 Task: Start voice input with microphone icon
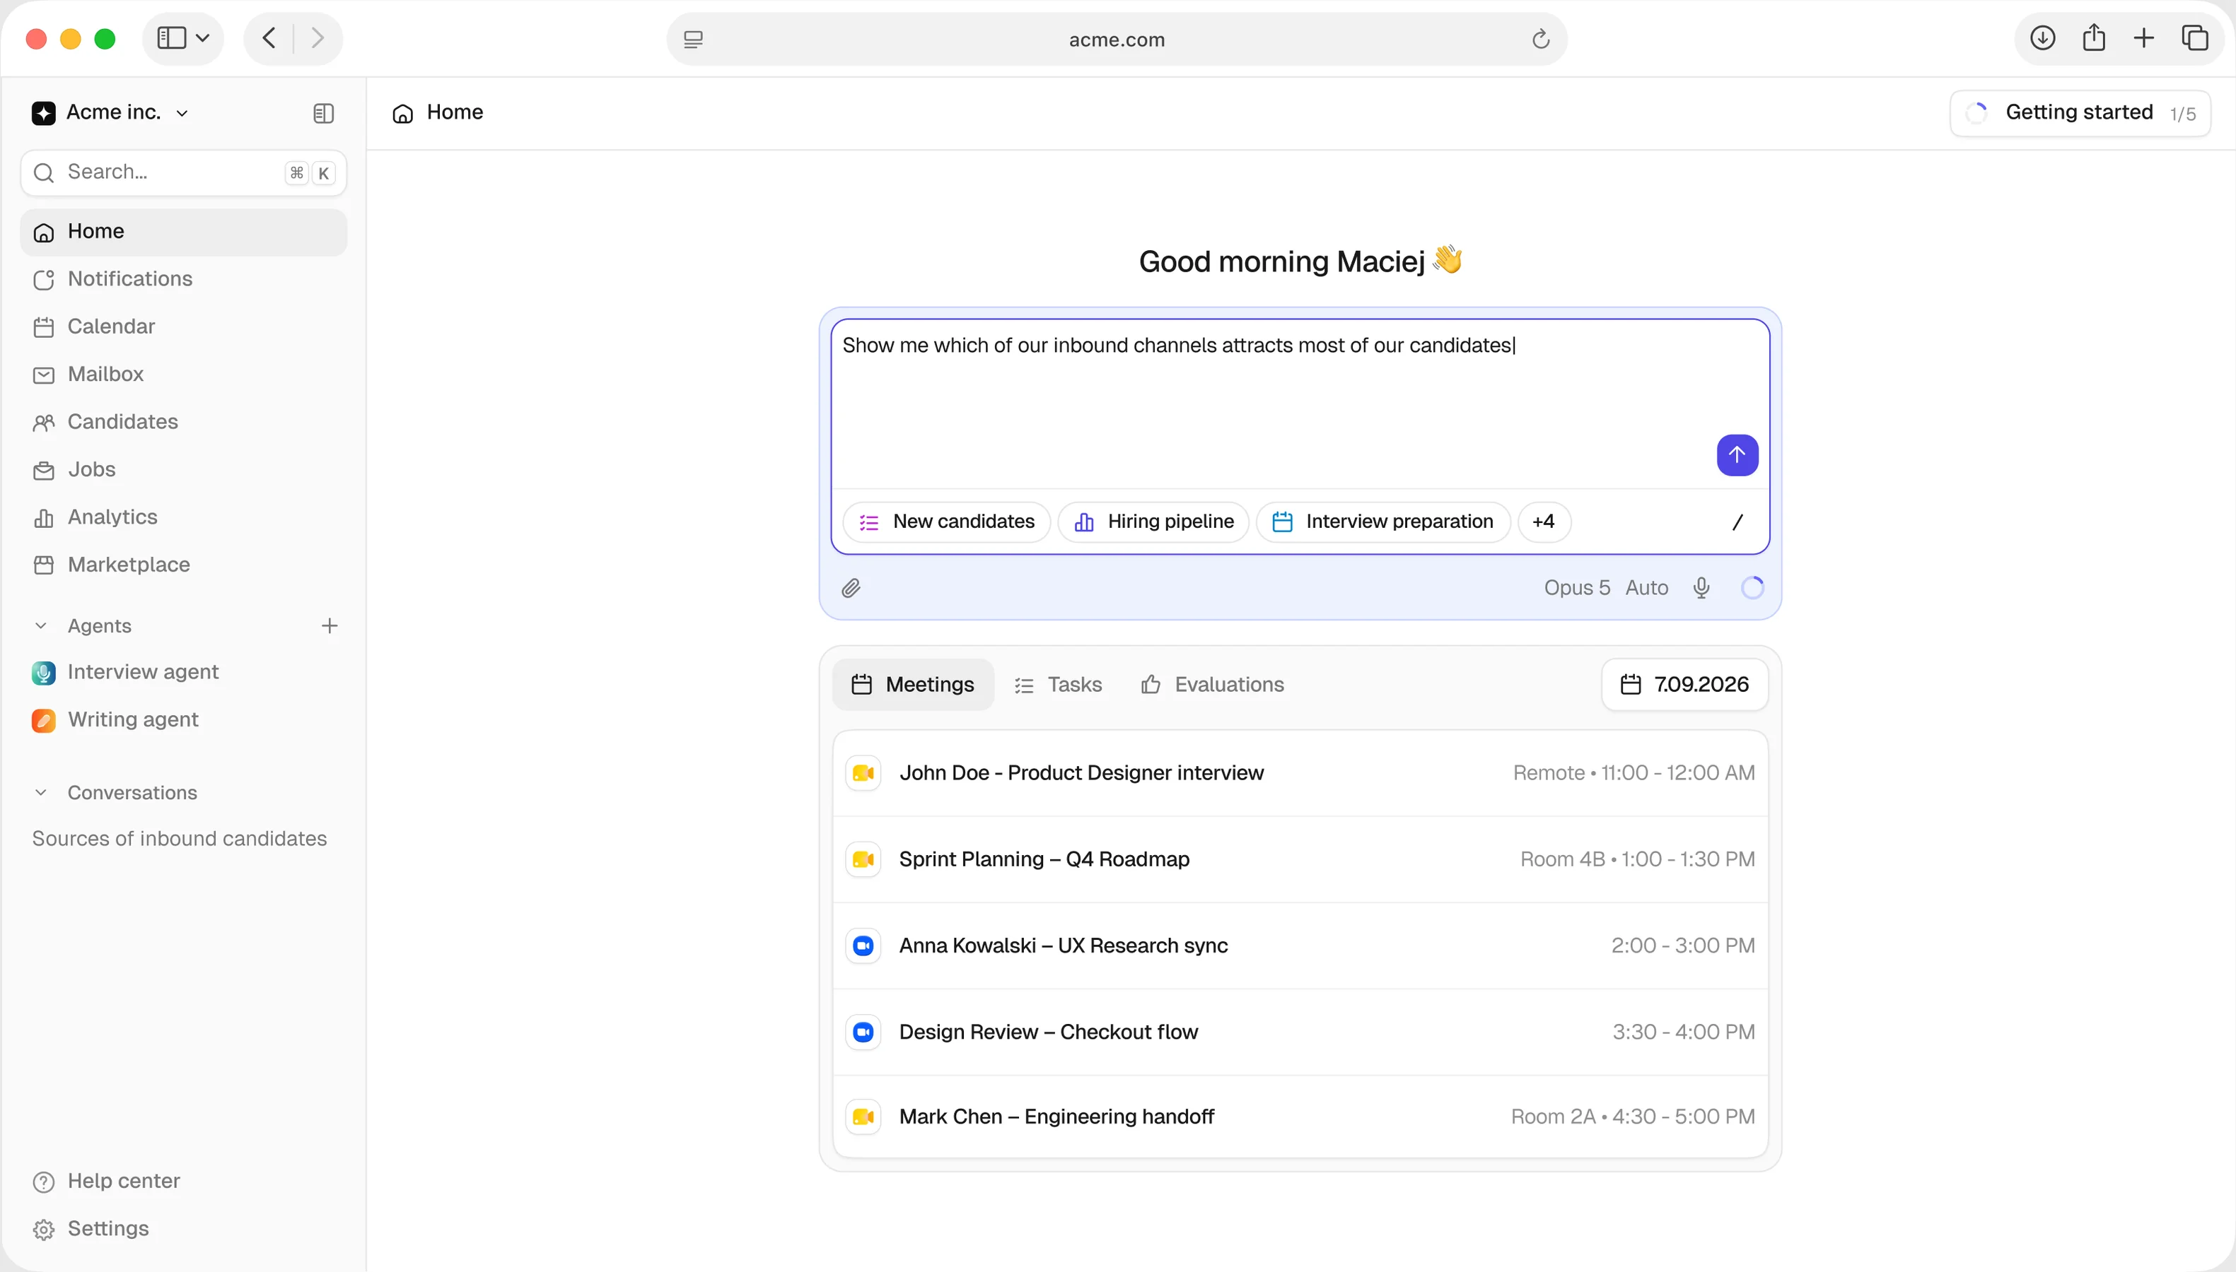point(1700,588)
